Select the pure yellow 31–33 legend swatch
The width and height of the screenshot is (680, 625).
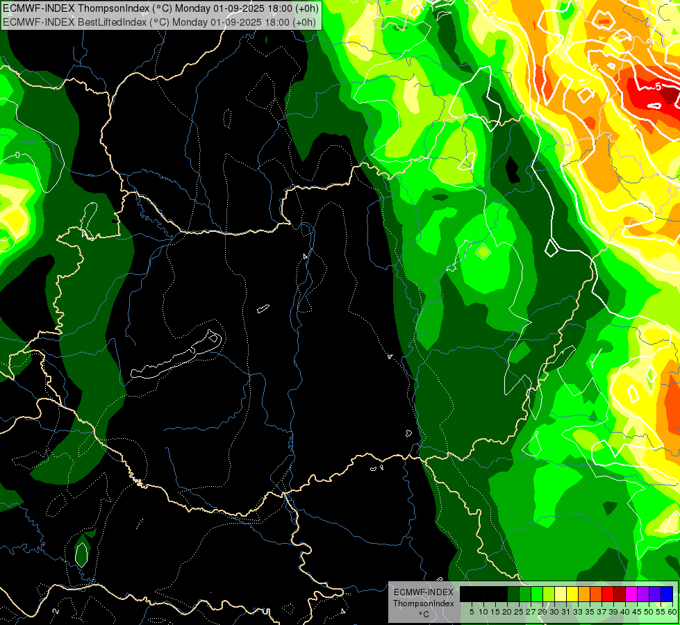click(x=572, y=594)
